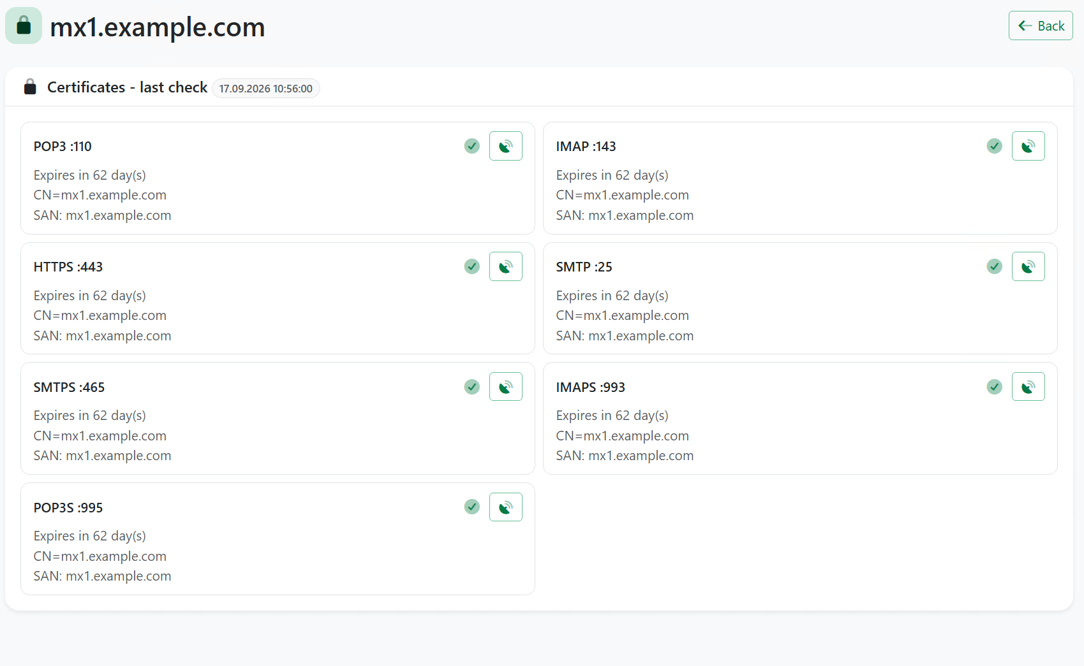Click the SAN line in the HTTPS :443 card

102,336
